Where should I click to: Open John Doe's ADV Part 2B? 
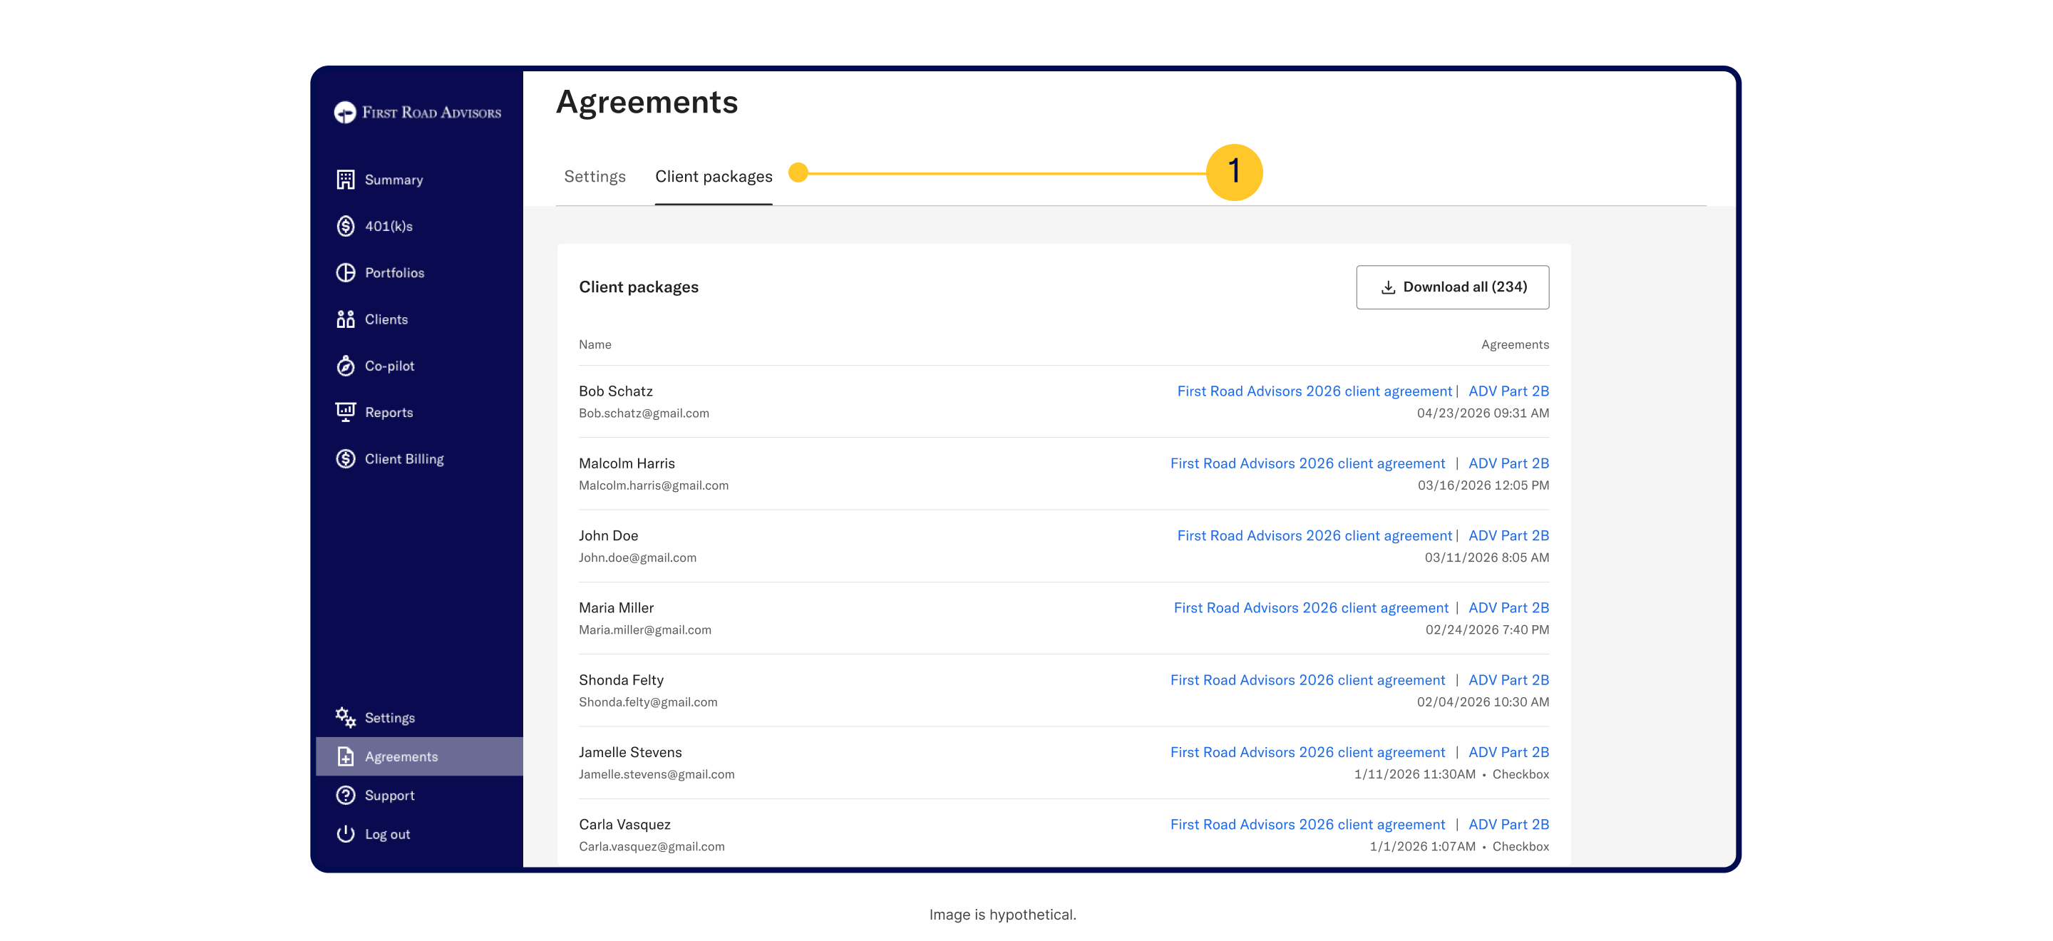[x=1508, y=535]
